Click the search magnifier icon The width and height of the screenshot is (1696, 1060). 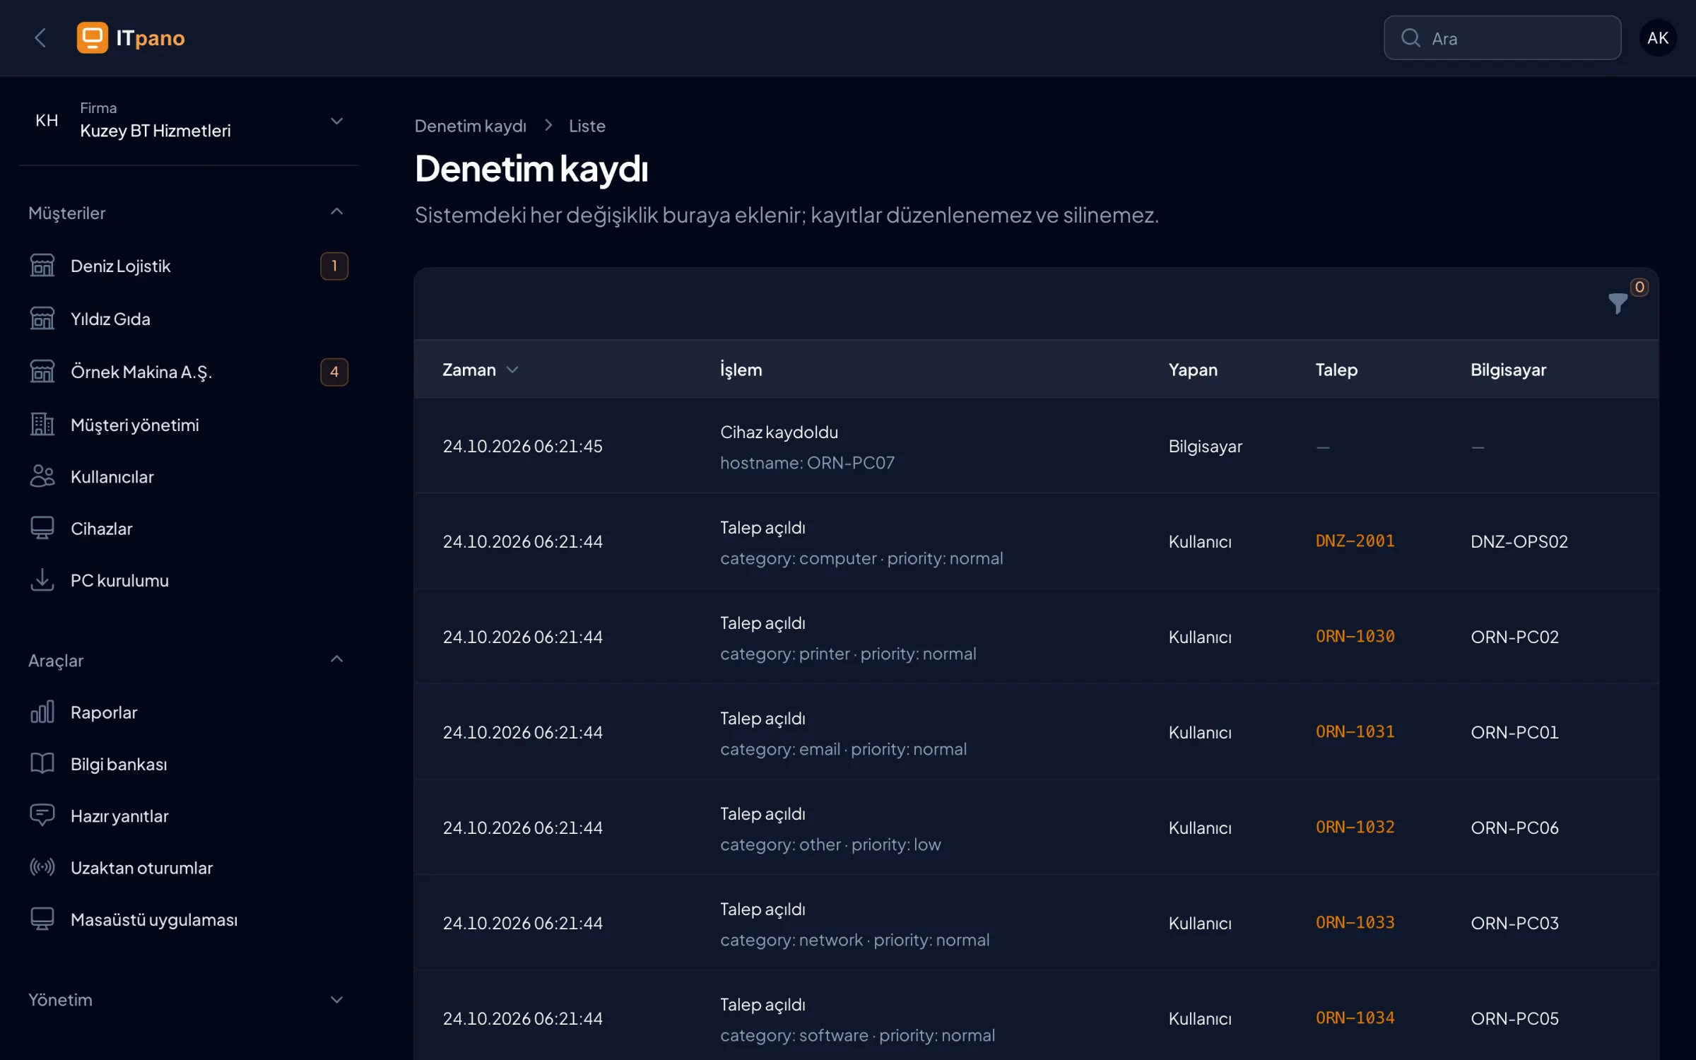1411,38
